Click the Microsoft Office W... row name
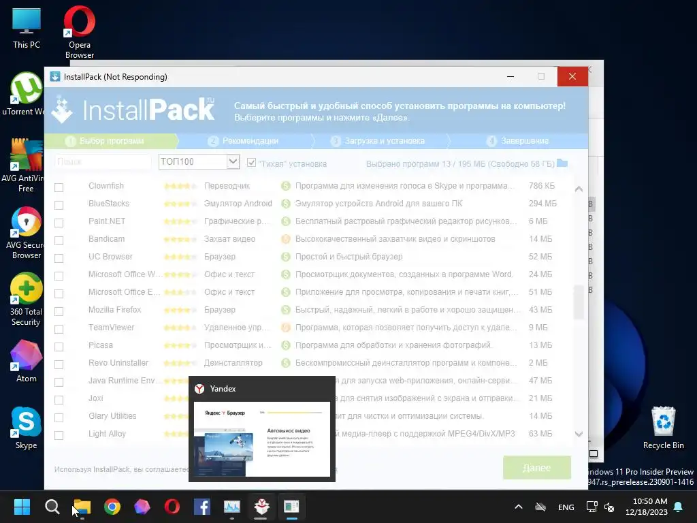697x523 pixels. tap(125, 274)
